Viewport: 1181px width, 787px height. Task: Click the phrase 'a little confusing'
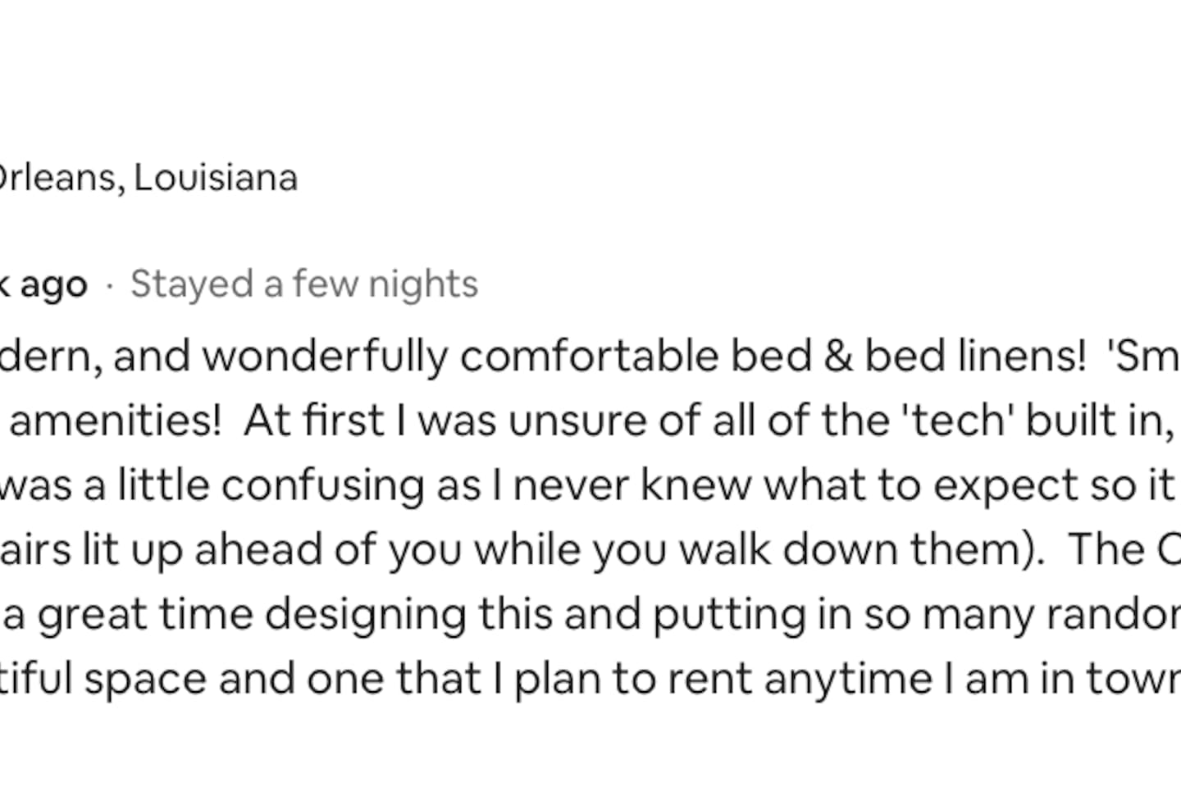254,485
